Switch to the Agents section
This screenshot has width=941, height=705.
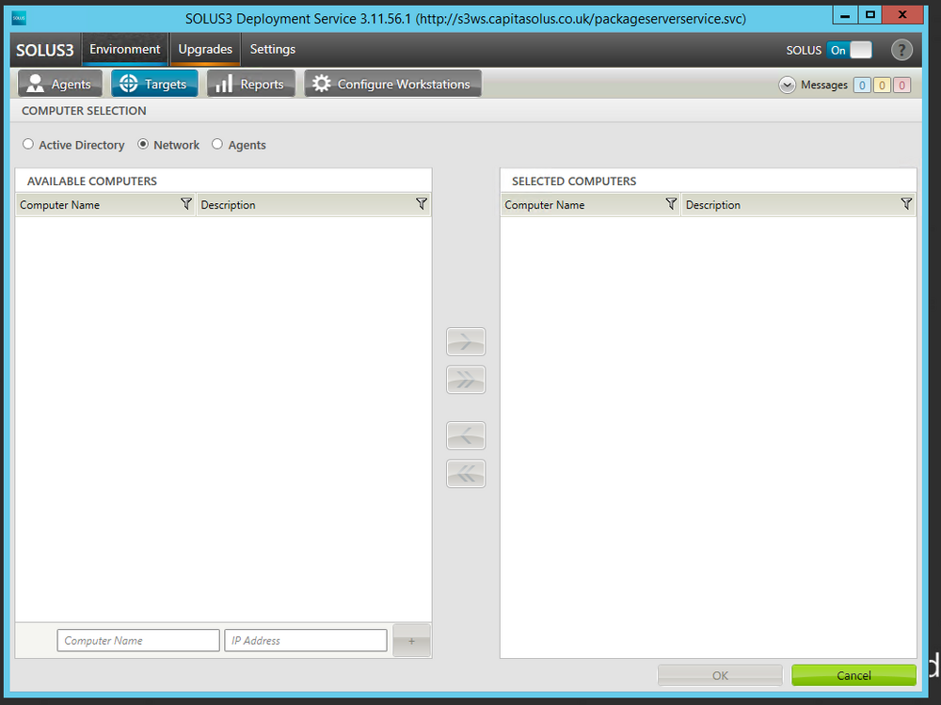coord(60,84)
